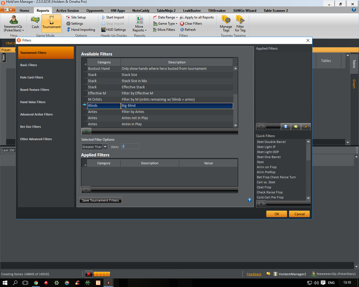Select Advanced Action Filters category

pos(46,114)
